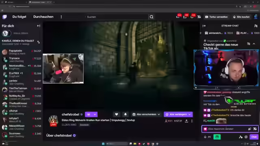Open the Twitch home logo
Viewport: 260px width, 146px height.
tap(4, 17)
